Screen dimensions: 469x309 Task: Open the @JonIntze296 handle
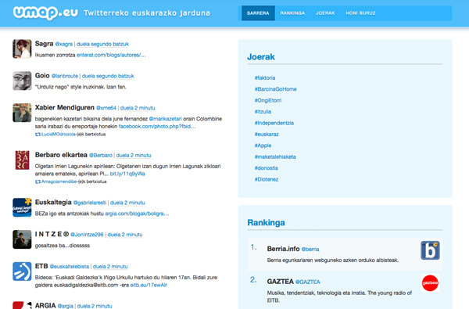pyautogui.click(x=87, y=235)
